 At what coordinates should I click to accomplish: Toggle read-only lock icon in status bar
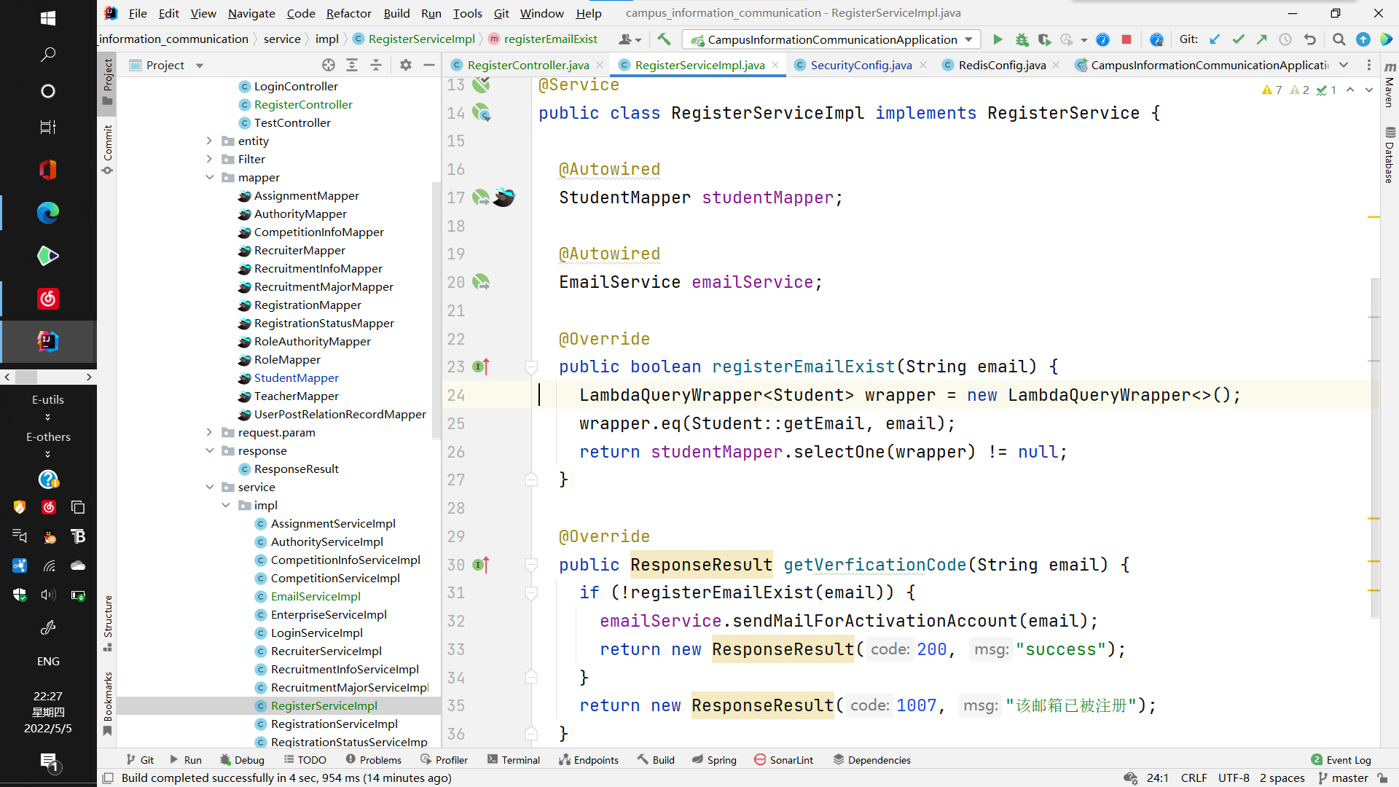coord(1382,778)
